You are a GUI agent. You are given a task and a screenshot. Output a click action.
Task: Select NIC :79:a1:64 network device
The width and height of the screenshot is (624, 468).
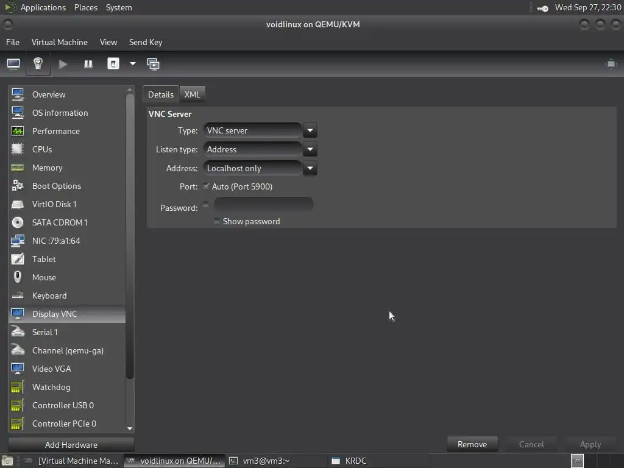coord(67,241)
